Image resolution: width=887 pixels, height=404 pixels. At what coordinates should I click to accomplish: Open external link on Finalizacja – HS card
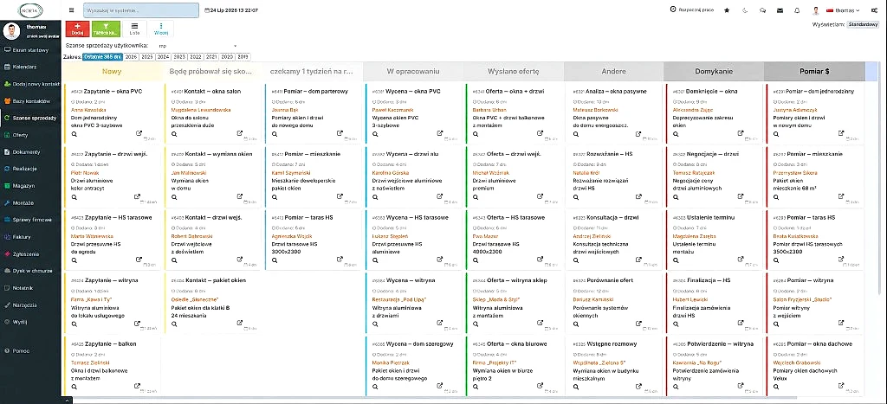(741, 324)
